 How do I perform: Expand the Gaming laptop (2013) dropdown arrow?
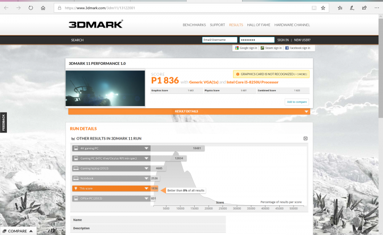click(146, 168)
